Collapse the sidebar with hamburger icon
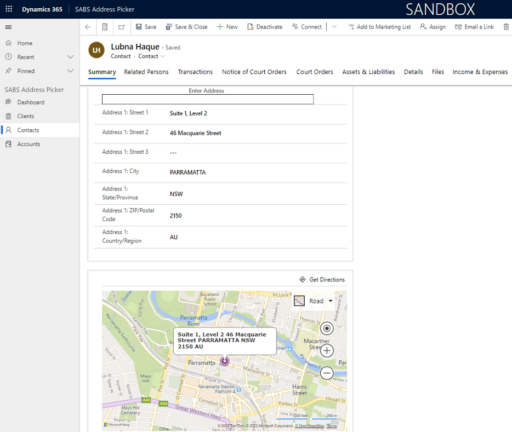 pos(8,27)
